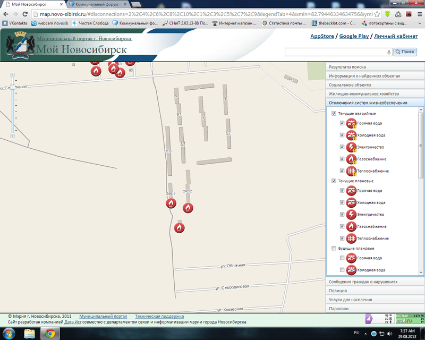Open the Личный кабинет link
Screen dimensions: 425x340
[396, 36]
